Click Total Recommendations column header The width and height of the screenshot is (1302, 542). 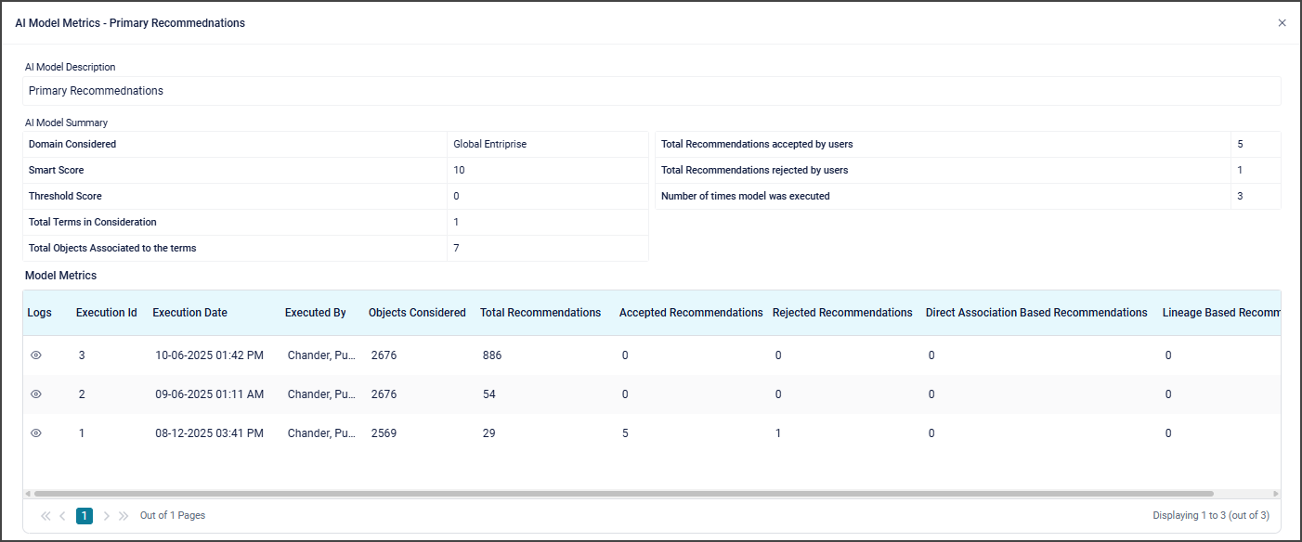[540, 313]
